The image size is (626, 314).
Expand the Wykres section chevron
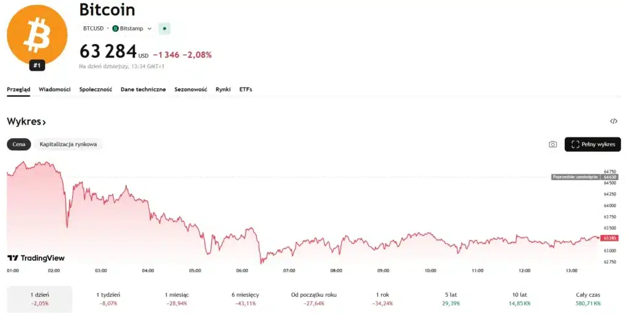[x=44, y=122]
